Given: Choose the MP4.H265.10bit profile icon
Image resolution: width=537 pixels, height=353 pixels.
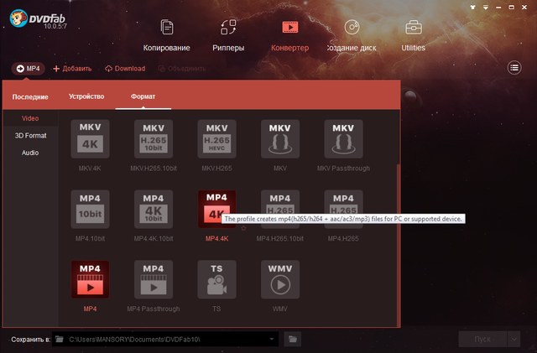Looking at the screenshot, I should (x=280, y=209).
